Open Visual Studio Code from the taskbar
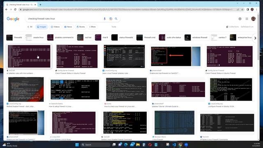 point(174,145)
